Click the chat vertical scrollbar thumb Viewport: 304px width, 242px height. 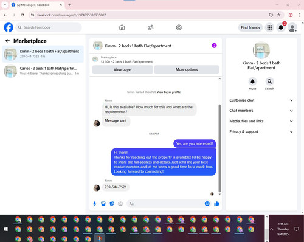tap(219, 148)
